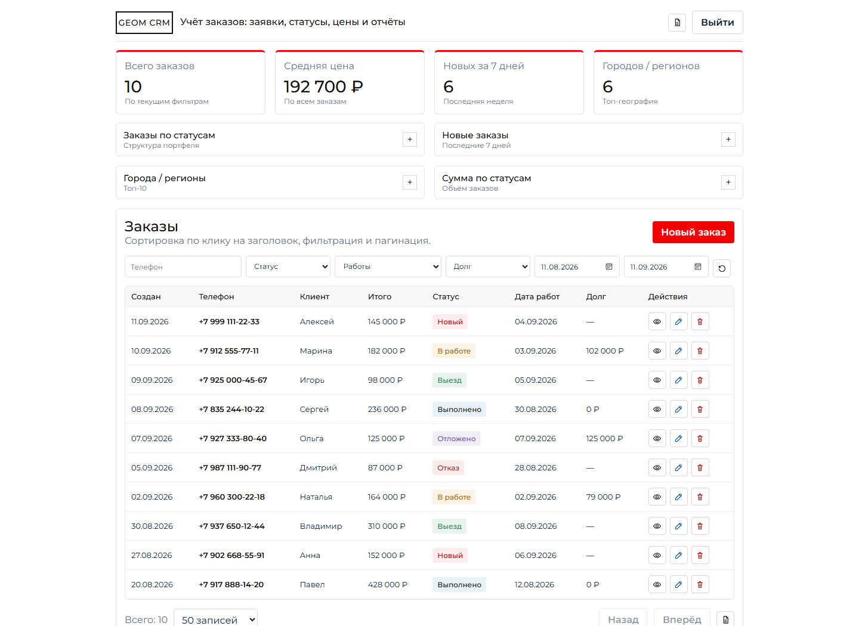Open the start date field 11.08.2026
Screen dimensions: 859x626
tap(577, 266)
